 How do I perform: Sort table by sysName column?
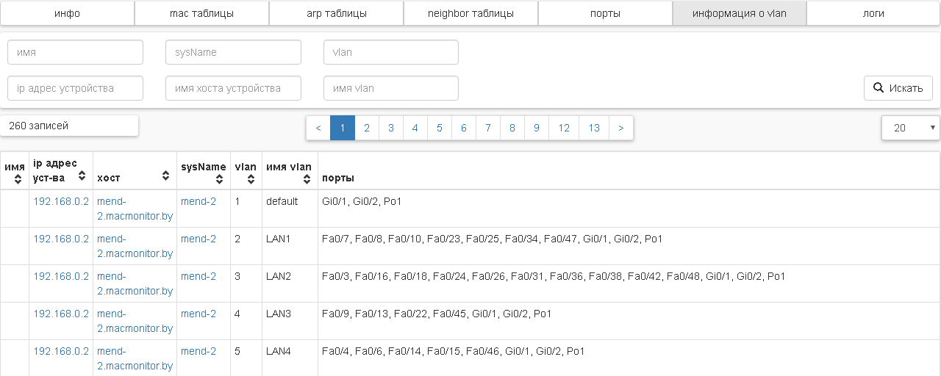click(x=220, y=178)
